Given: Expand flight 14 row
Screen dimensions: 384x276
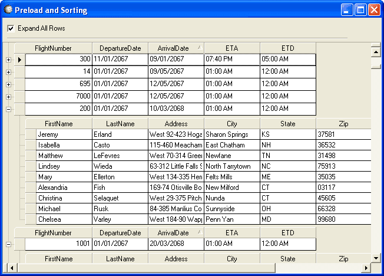Looking at the screenshot, I should coord(9,72).
